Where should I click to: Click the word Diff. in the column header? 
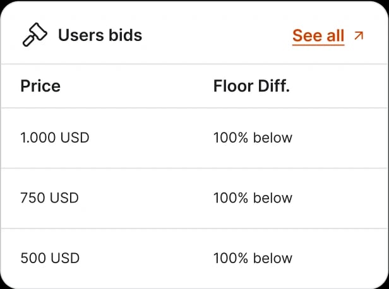[272, 86]
